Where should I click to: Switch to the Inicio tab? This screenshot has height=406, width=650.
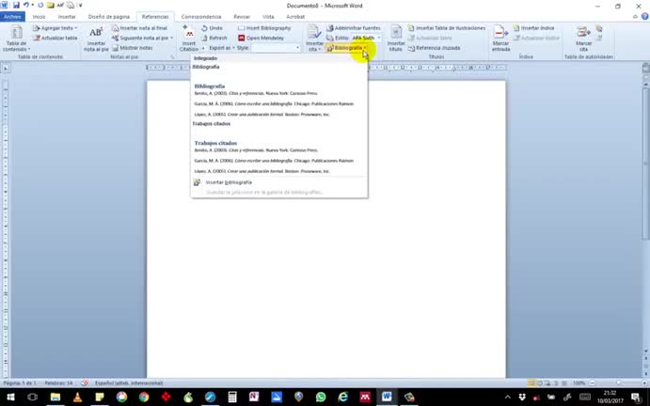(x=39, y=17)
